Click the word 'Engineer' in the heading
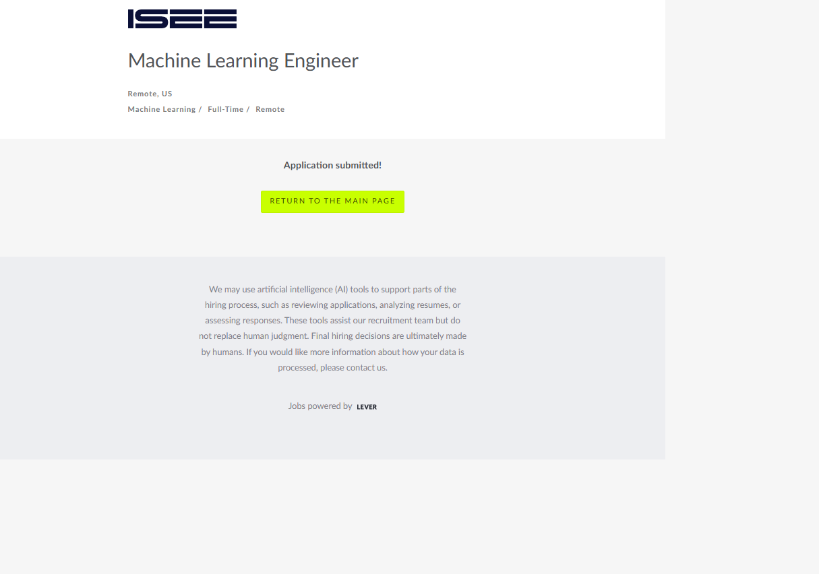 (321, 61)
